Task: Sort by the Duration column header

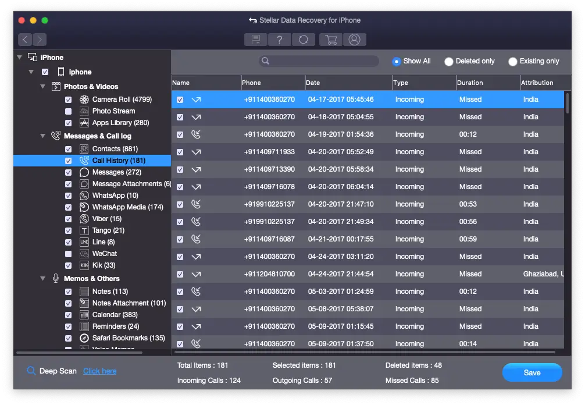Action: click(488, 83)
